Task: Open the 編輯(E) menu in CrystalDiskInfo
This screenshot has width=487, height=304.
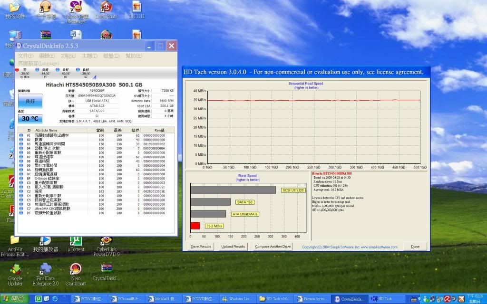Action: click(x=47, y=56)
